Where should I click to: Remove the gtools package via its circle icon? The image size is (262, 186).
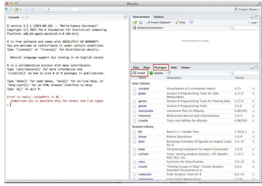(253, 106)
